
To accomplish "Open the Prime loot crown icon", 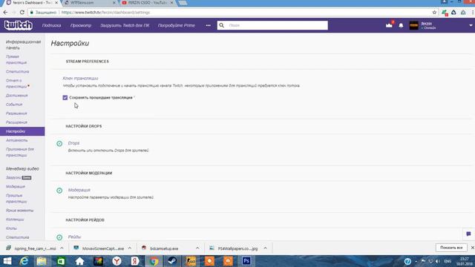I will (x=389, y=25).
